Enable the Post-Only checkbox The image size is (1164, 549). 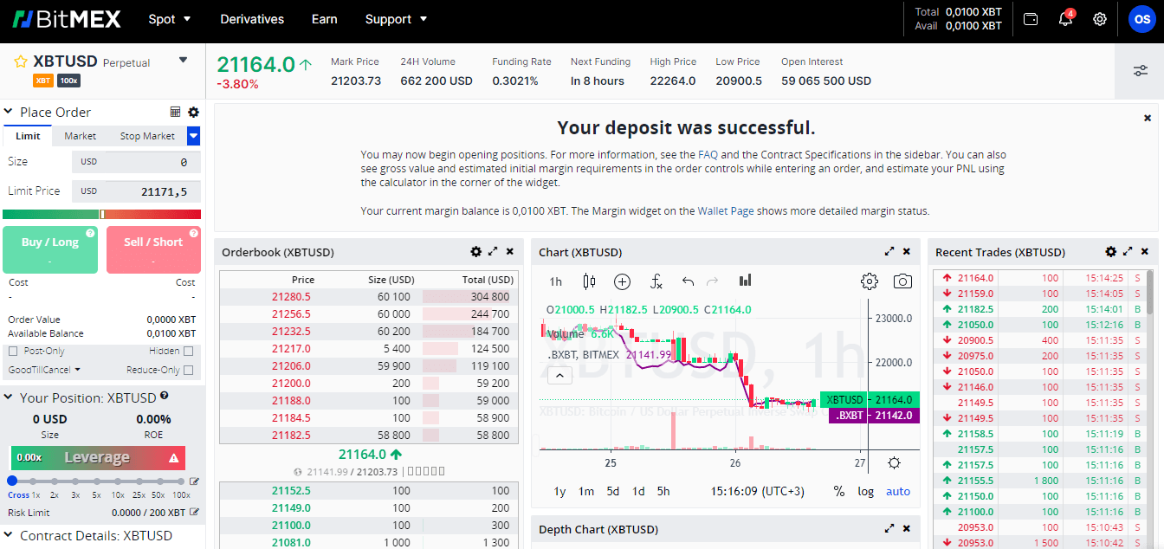pos(13,352)
